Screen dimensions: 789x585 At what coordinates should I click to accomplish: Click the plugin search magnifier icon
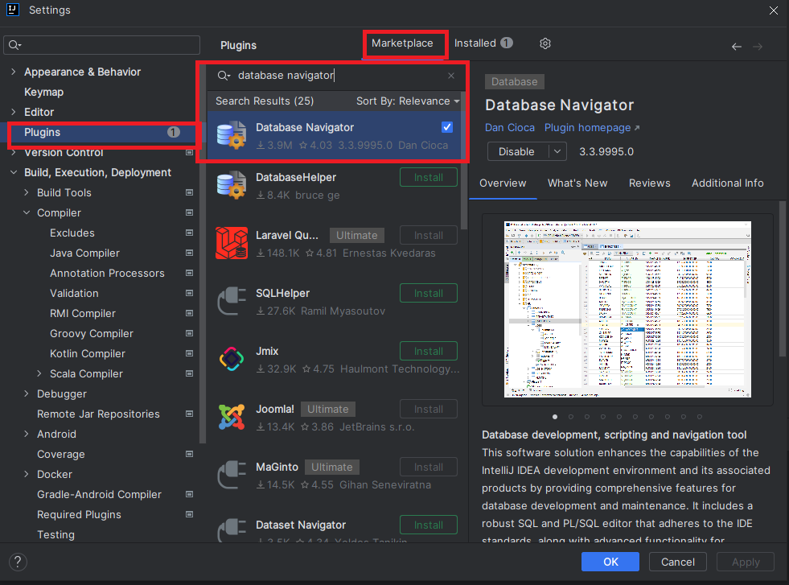[x=224, y=76]
